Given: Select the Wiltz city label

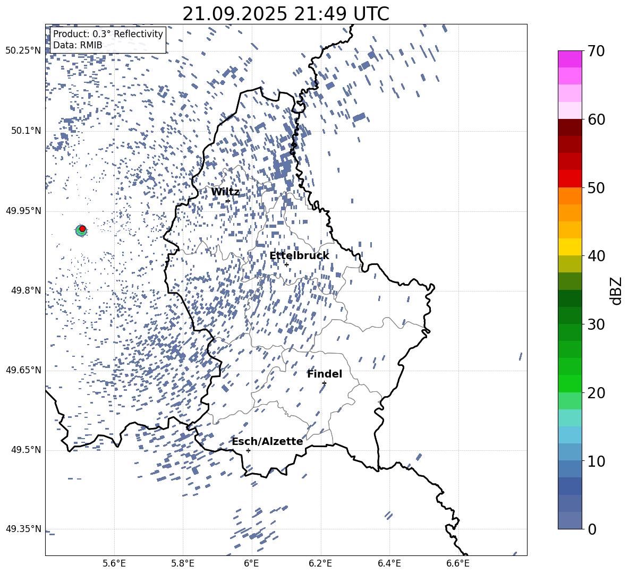Looking at the screenshot, I should click(x=225, y=192).
